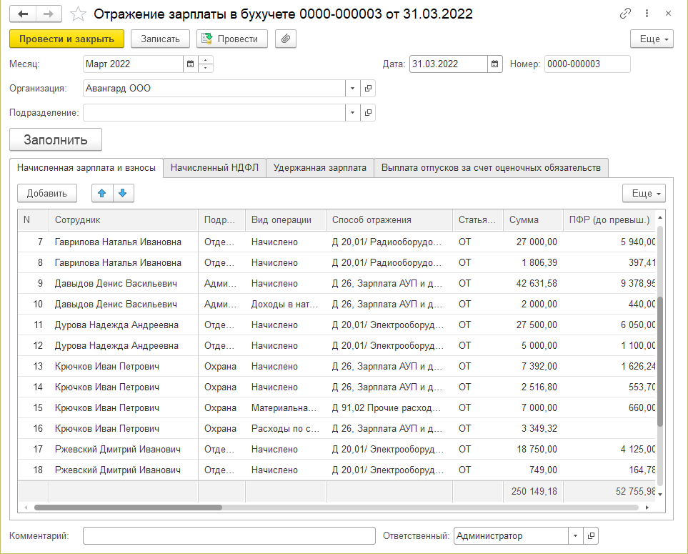Open the Ответственный dropdown list
The image size is (688, 554).
[x=576, y=536]
